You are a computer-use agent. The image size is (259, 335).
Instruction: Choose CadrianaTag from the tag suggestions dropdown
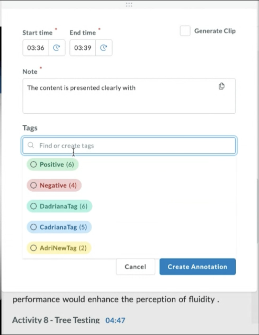tap(59, 227)
